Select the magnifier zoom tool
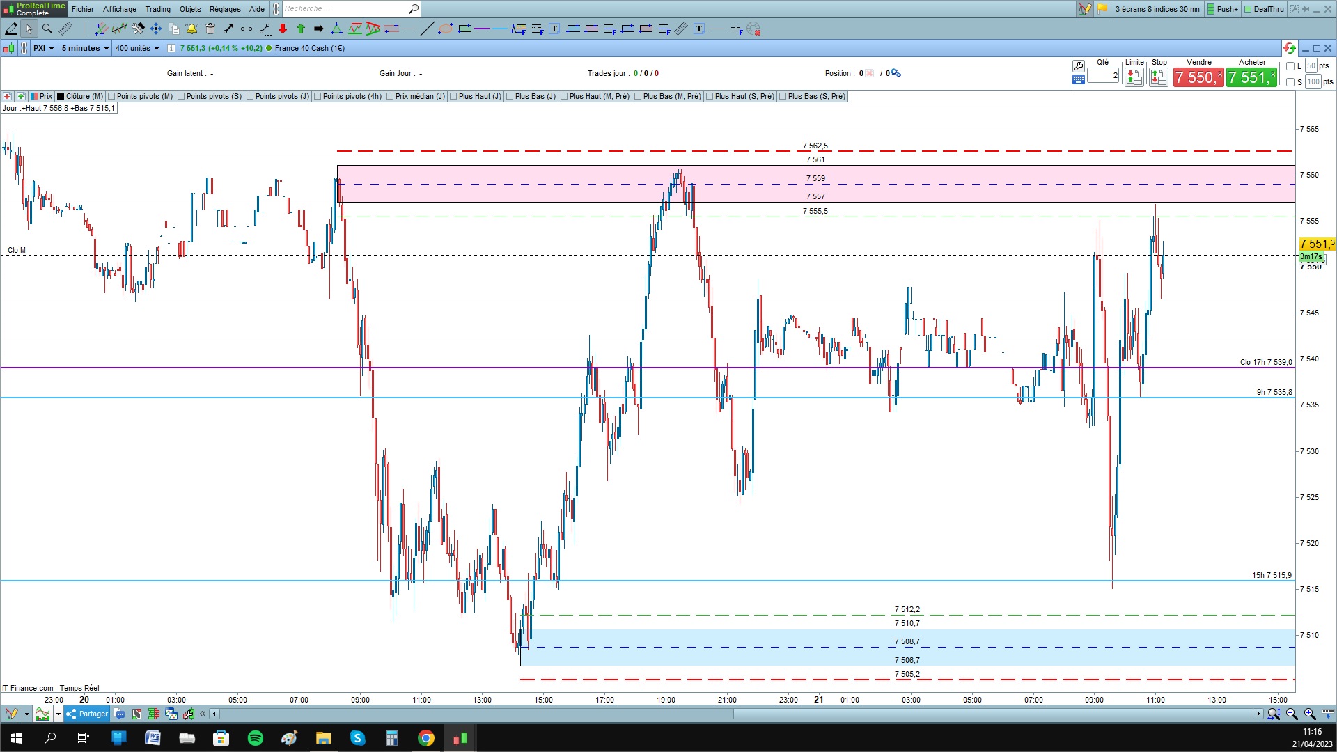1337x752 pixels. (x=47, y=29)
